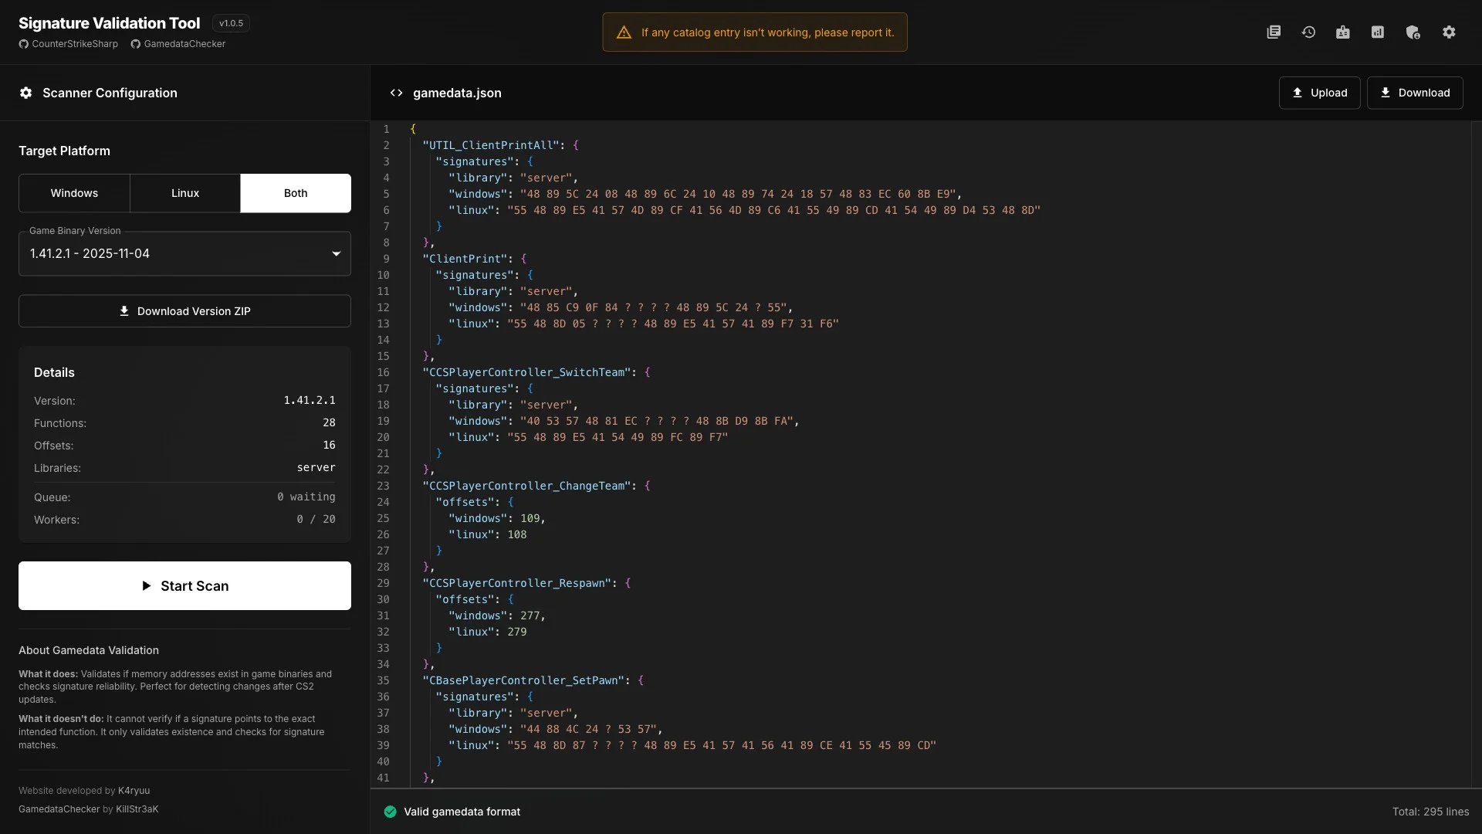Click Version value 1.41.2.1 in Details

(310, 400)
